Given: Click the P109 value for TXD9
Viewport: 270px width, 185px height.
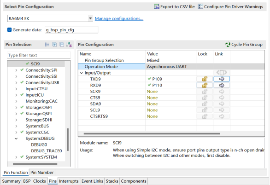Looking at the screenshot, I should (x=157, y=79).
